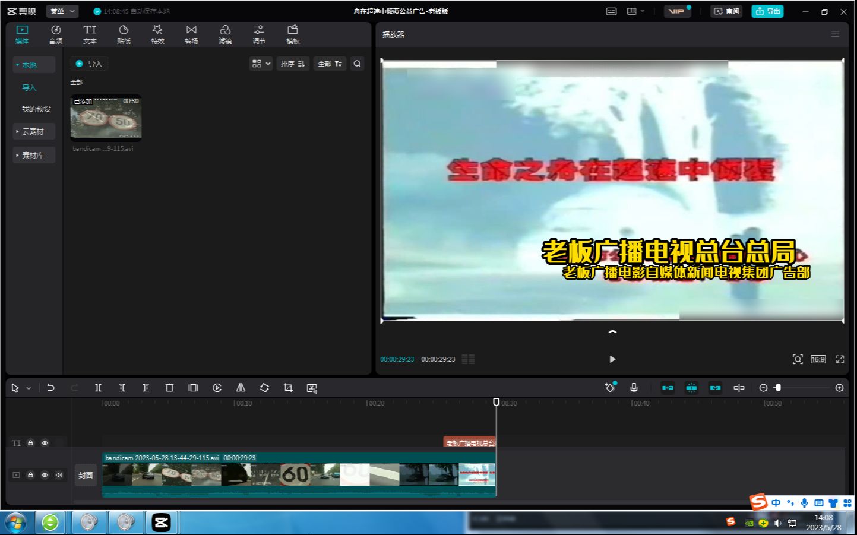Click the freeze frame icon in toolbar

[193, 388]
